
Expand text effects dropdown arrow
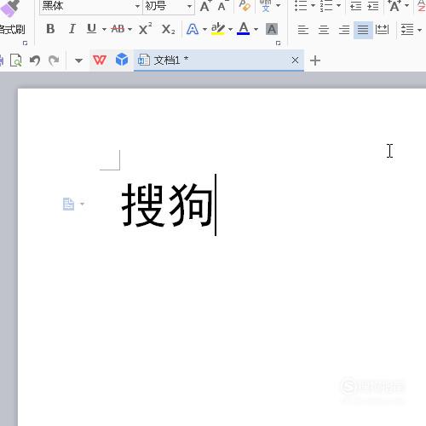coord(204,29)
